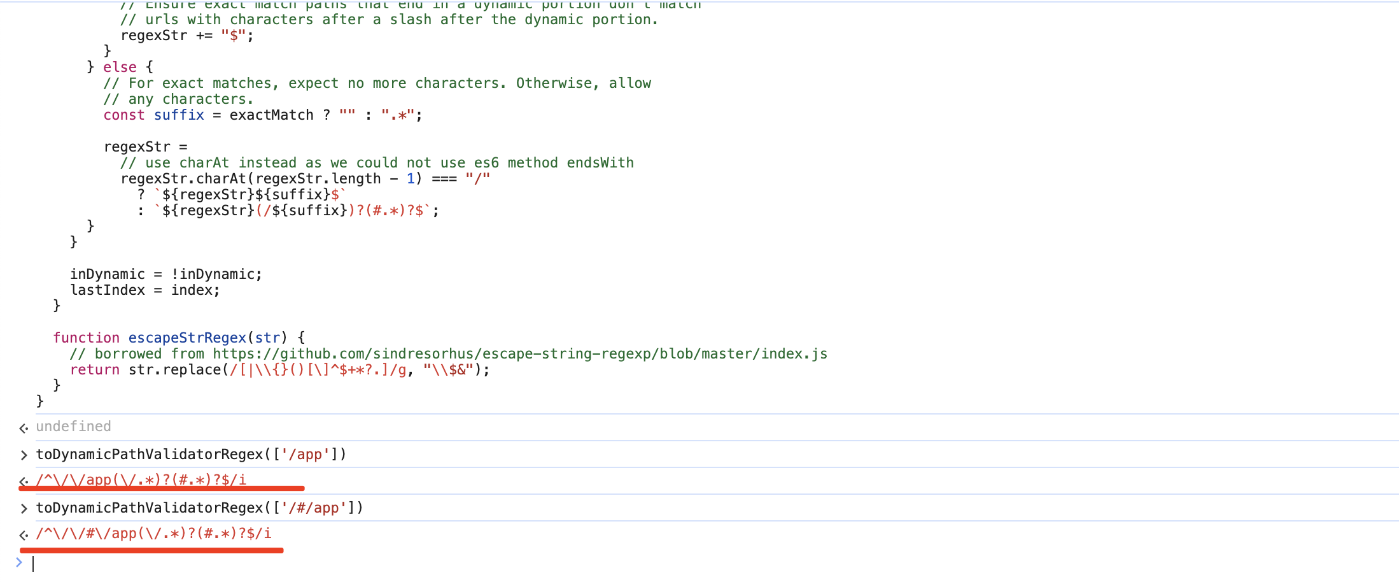Click the '} else {' line
Image resolution: width=1399 pixels, height=582 pixels.
[120, 67]
